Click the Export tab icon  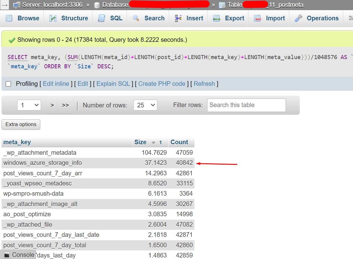click(x=217, y=18)
